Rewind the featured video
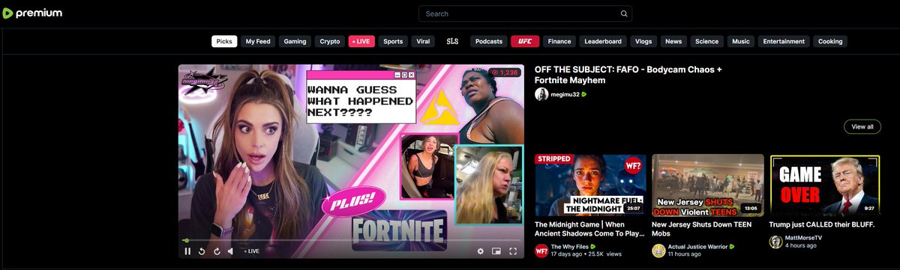900x270 pixels. tap(202, 251)
